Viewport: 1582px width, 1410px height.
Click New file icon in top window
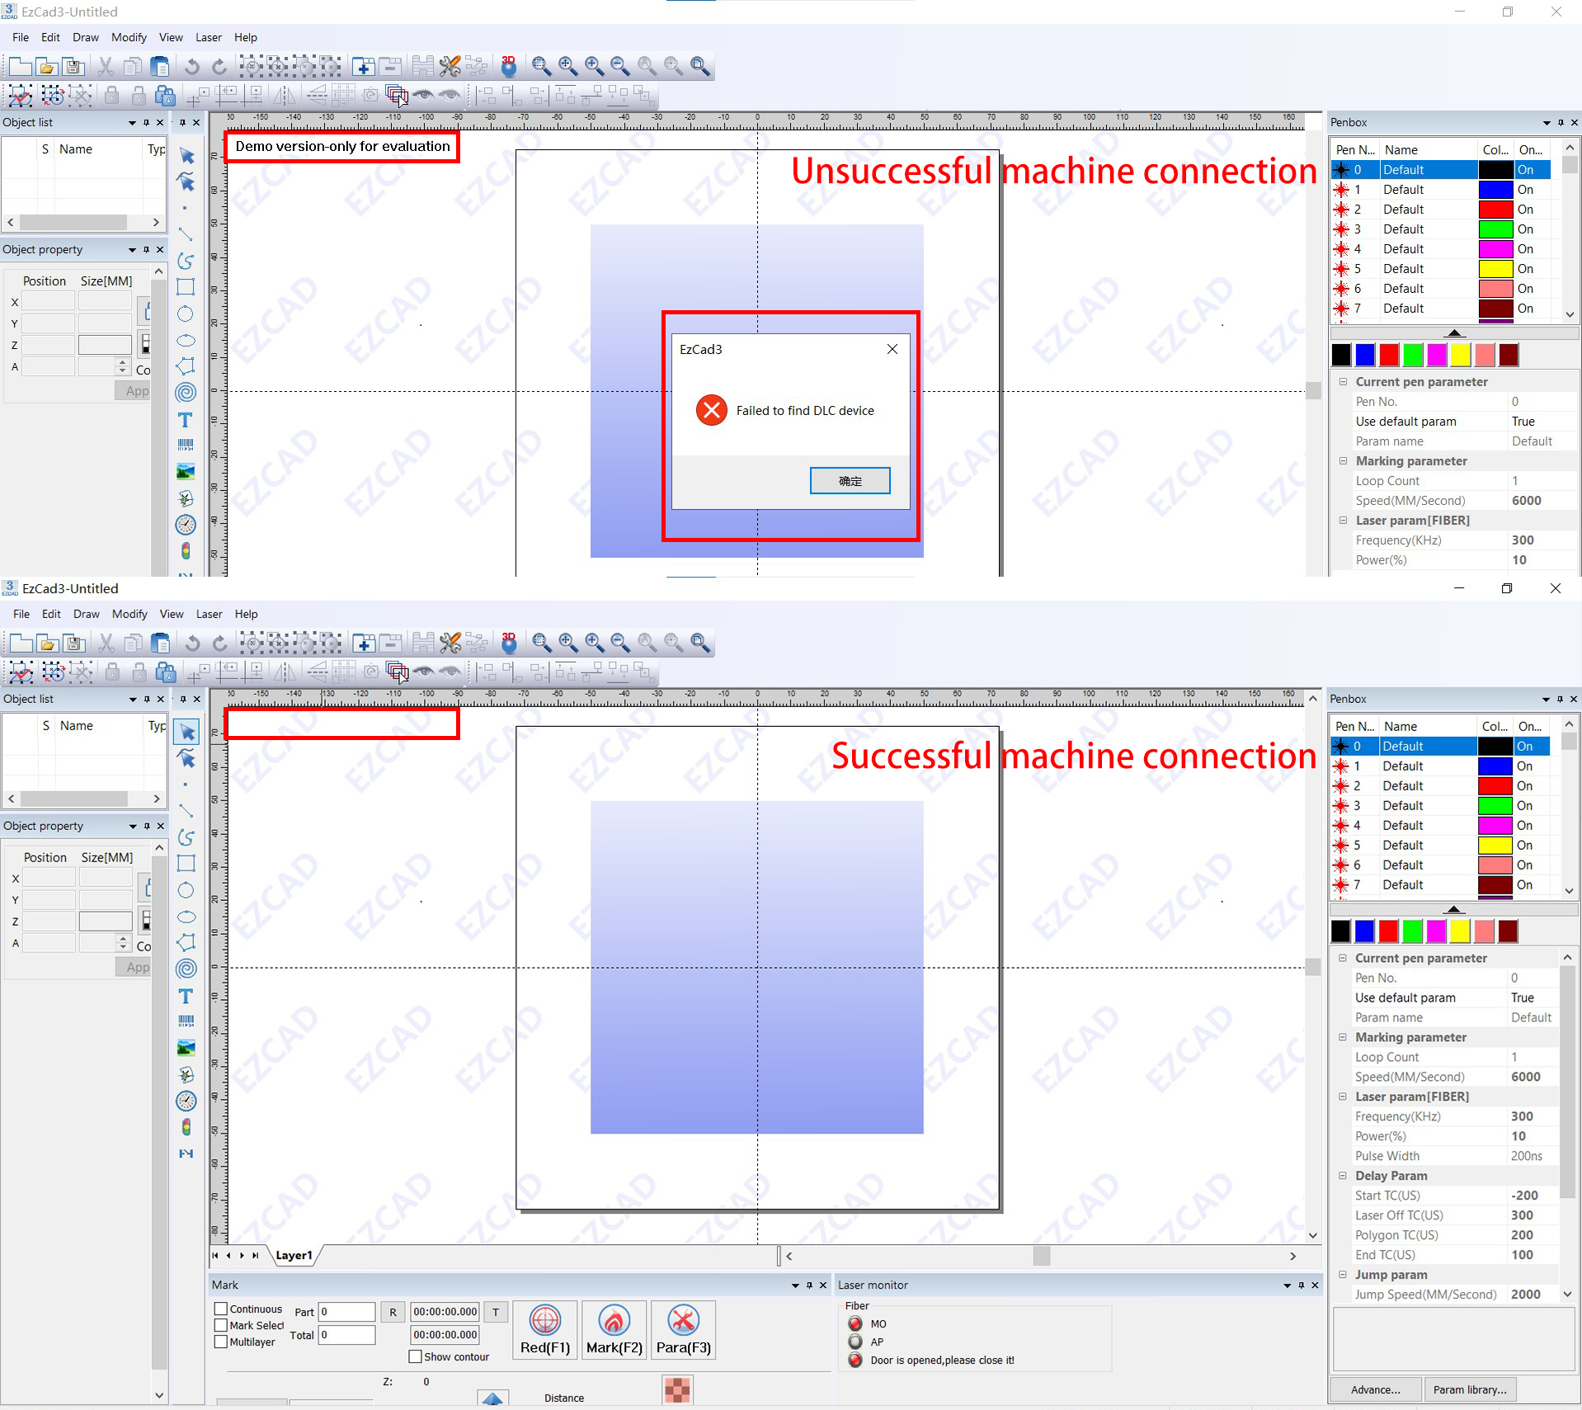(20, 67)
